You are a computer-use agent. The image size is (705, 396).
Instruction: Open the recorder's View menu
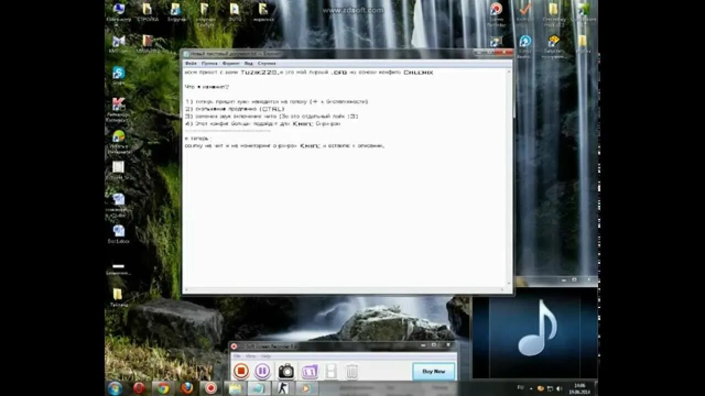tap(251, 356)
